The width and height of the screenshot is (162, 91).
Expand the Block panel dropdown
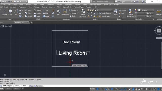[x=120, y=19]
